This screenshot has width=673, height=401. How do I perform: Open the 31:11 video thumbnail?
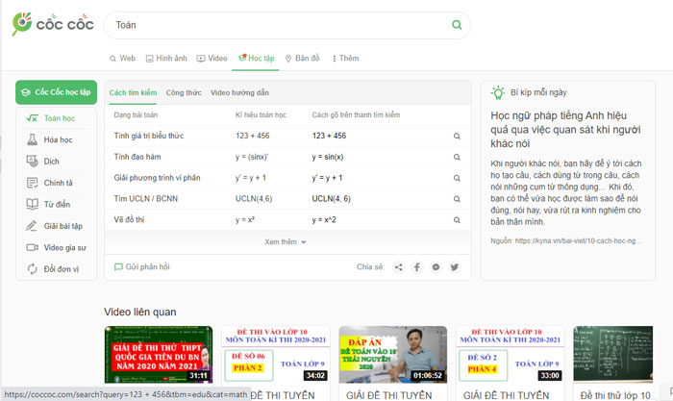click(158, 355)
